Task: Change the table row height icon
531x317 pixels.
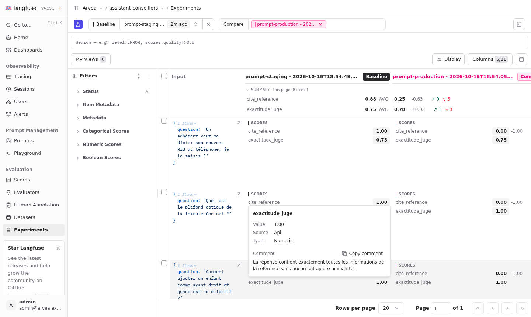Action: pyautogui.click(x=521, y=59)
